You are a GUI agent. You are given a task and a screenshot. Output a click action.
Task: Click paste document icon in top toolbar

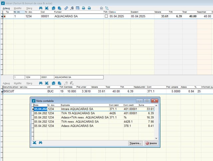click(59, 8)
